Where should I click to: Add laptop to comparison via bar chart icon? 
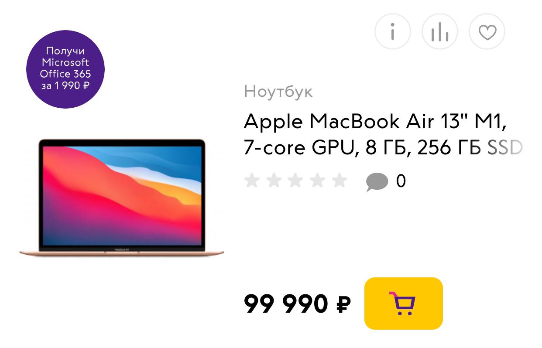coord(440,31)
